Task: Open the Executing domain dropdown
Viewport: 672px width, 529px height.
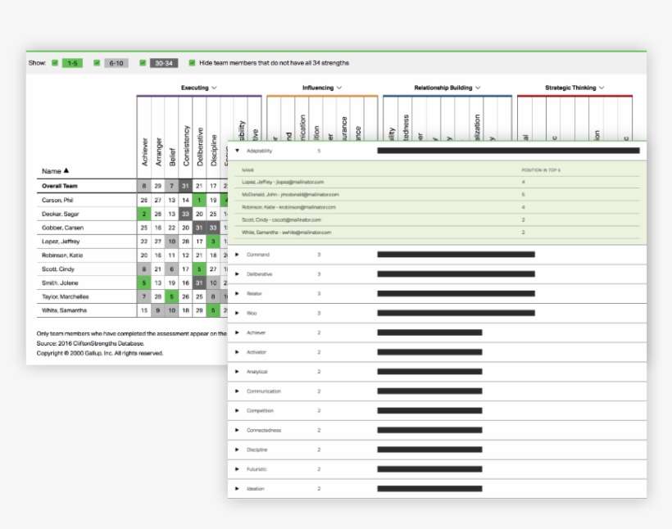Action: [x=216, y=86]
